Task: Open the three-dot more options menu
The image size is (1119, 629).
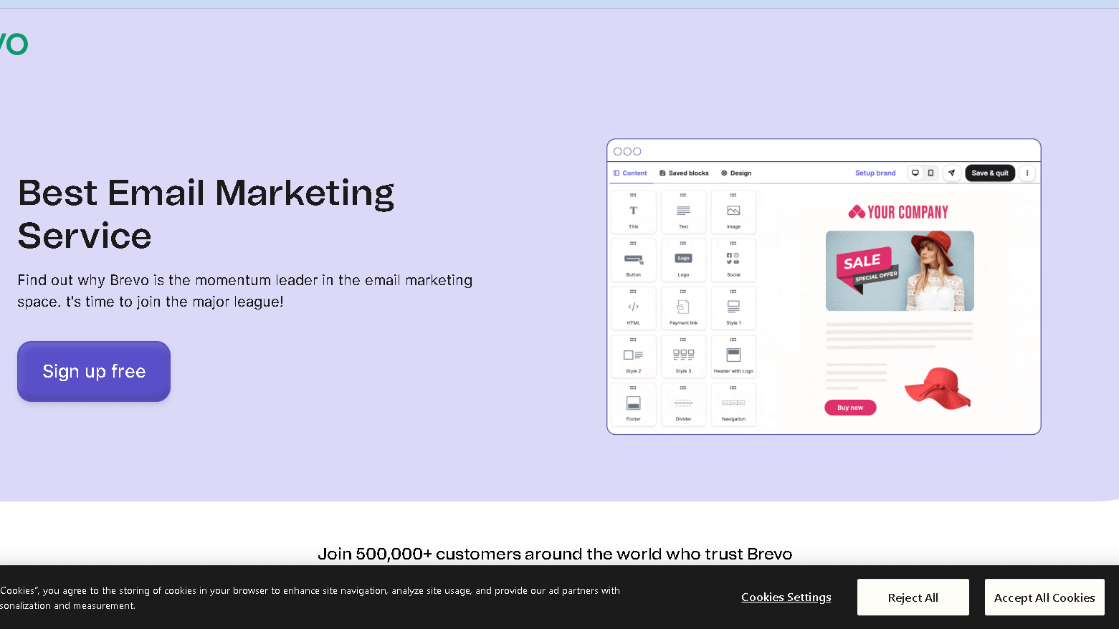Action: [1027, 173]
